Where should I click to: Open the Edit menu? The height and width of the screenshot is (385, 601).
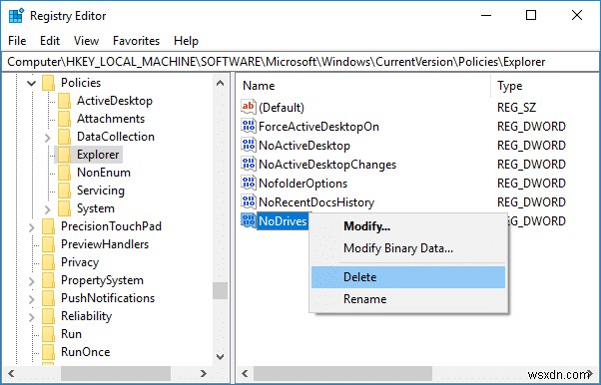coord(50,41)
